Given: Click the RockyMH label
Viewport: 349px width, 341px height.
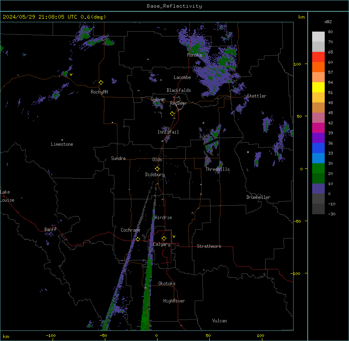Looking at the screenshot, I should 99,92.
